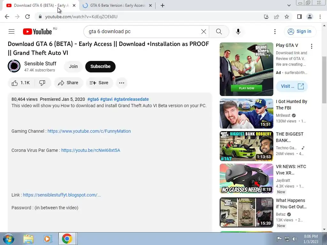Launch Windows Media Player from the taskbar

[48, 239]
